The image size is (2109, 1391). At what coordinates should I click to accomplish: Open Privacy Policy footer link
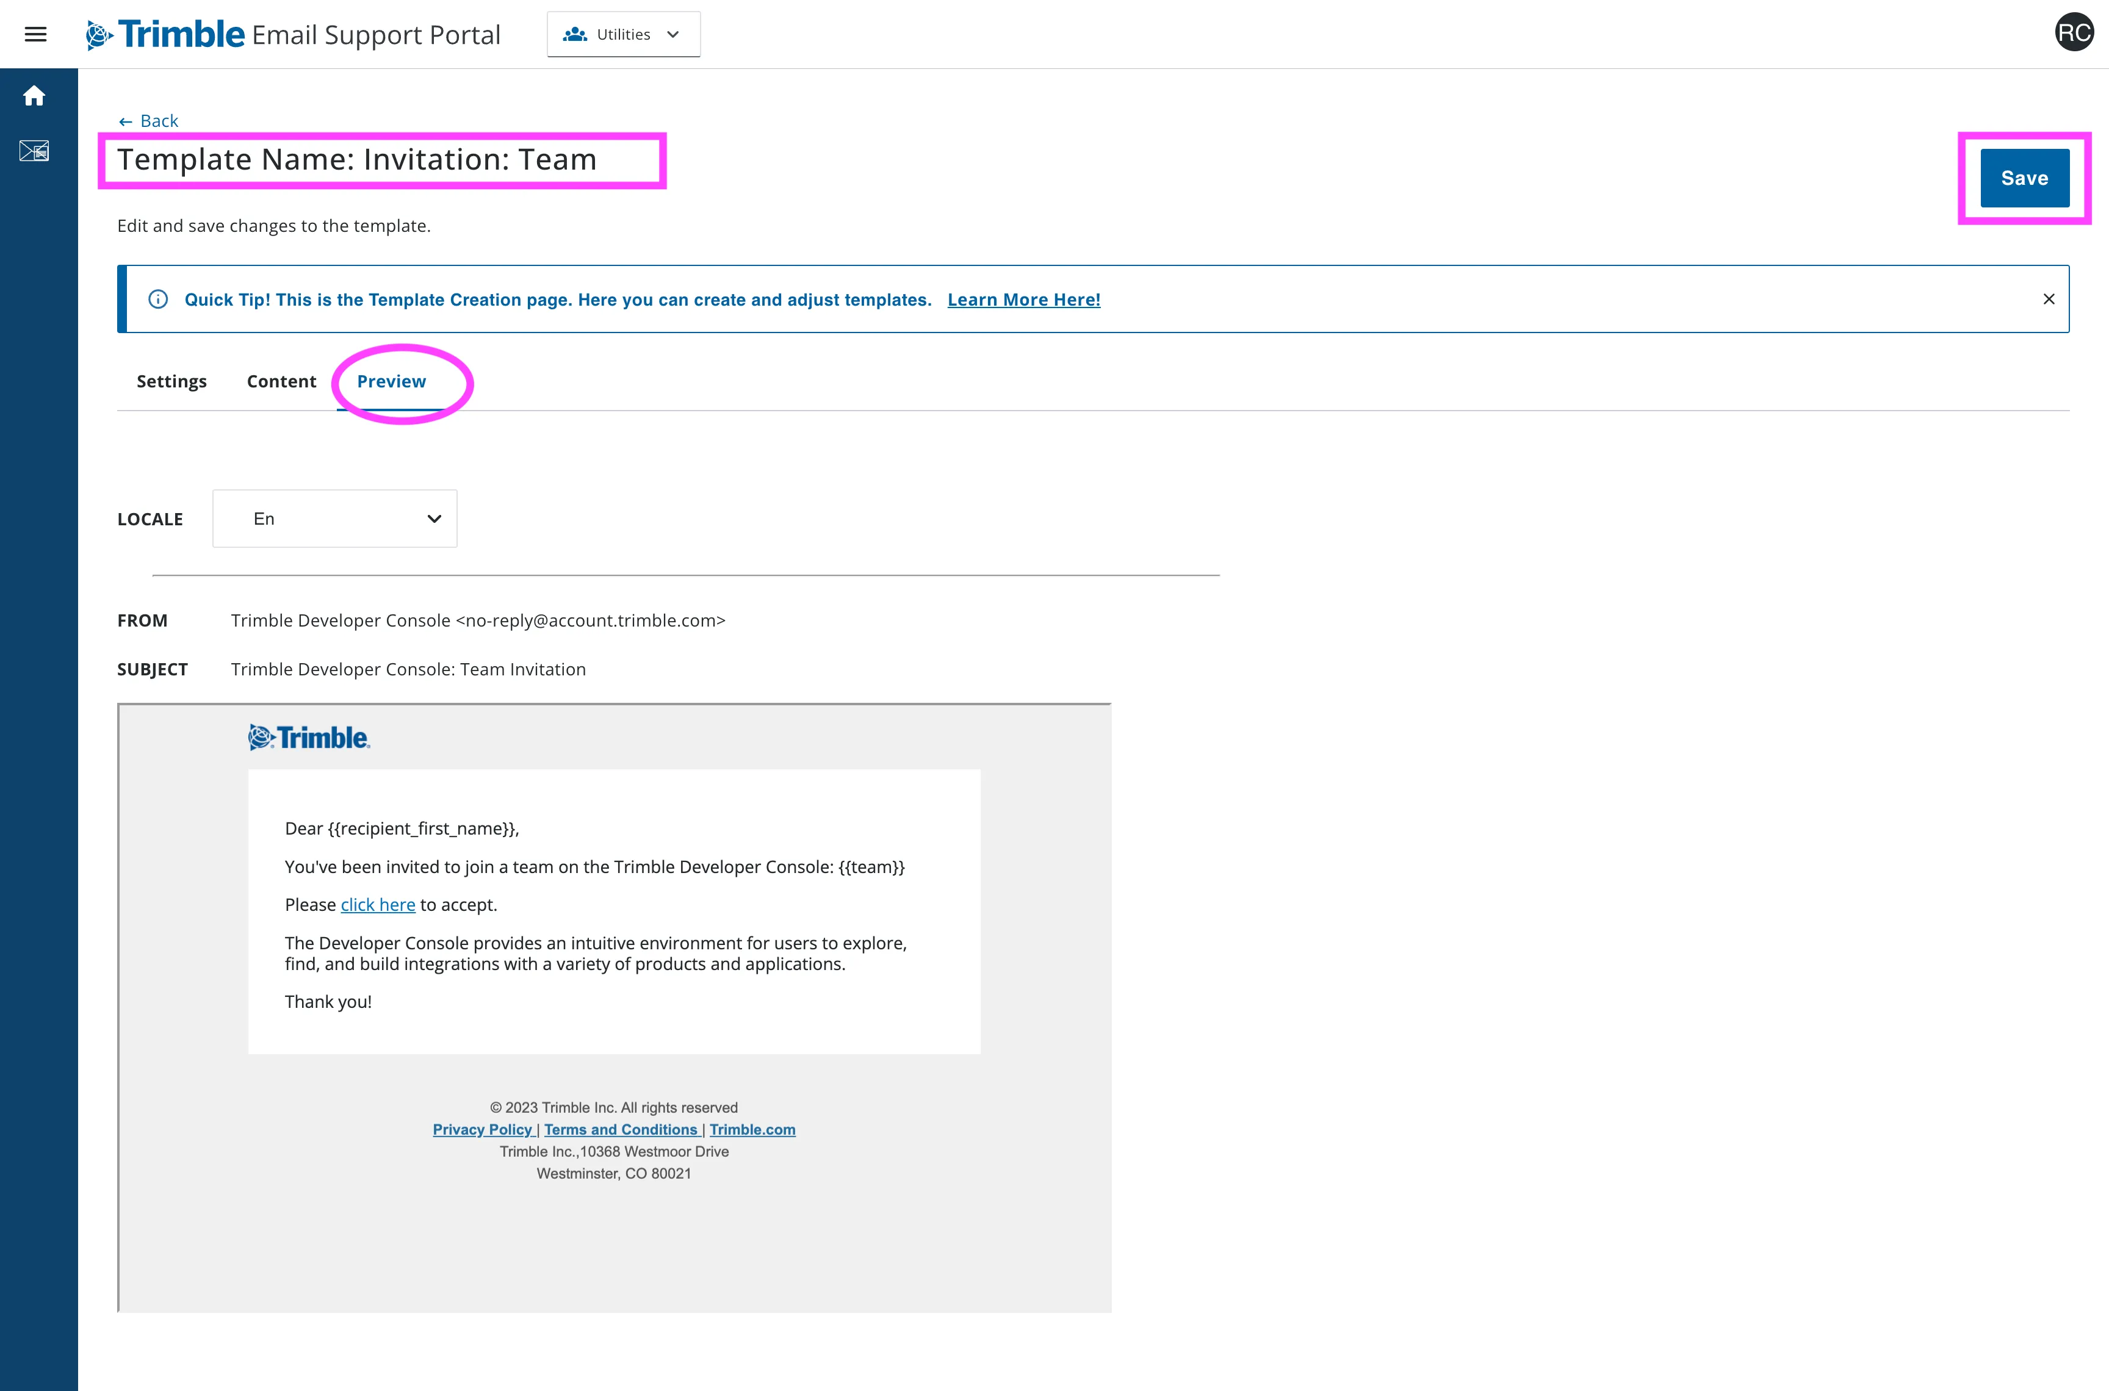[483, 1129]
